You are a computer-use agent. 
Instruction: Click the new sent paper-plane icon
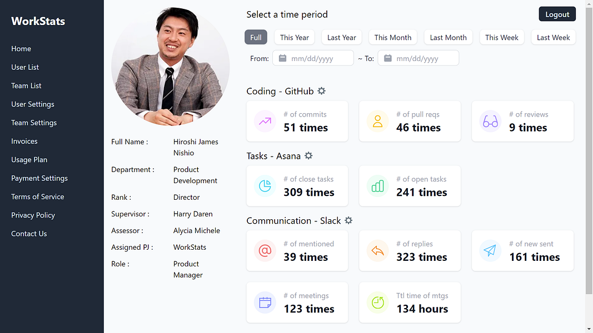[490, 251]
